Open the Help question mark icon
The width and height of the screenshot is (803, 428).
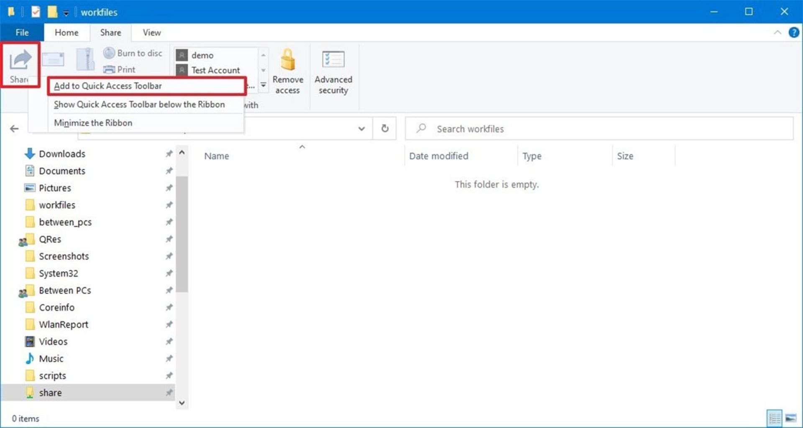(793, 33)
